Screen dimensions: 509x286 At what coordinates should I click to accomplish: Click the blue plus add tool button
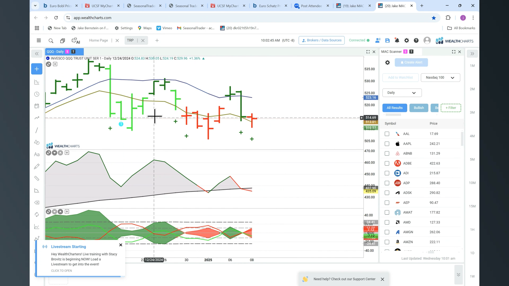[x=37, y=69]
